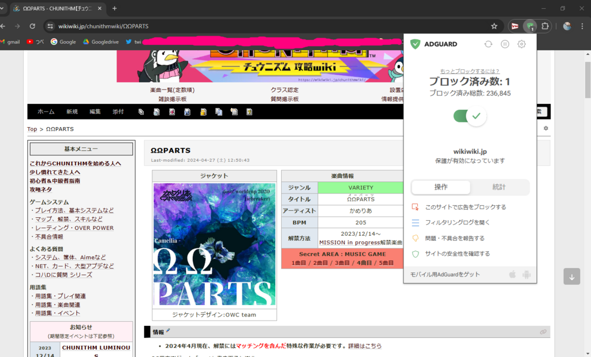The height and width of the screenshot is (357, 591).
Task: Open the Chrome extensions puzzle icon
Action: [x=544, y=26]
